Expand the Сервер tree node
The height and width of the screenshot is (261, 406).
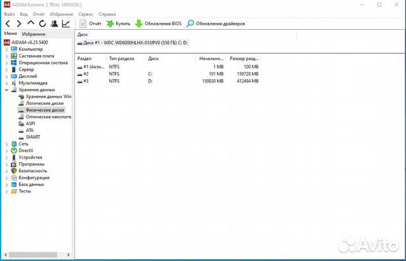click(6, 69)
